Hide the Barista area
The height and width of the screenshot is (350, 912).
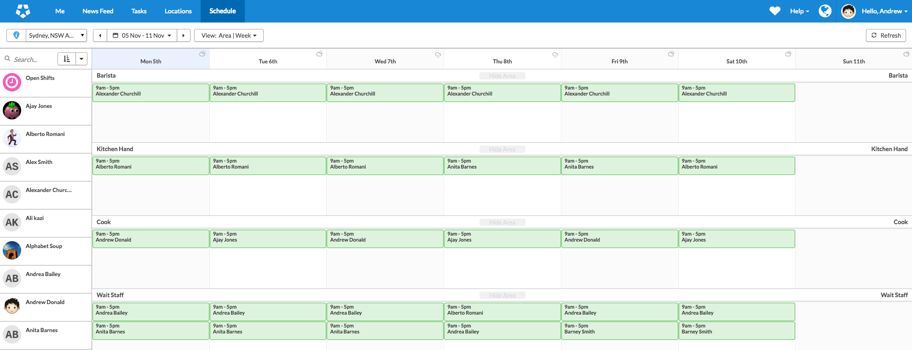[x=502, y=76]
